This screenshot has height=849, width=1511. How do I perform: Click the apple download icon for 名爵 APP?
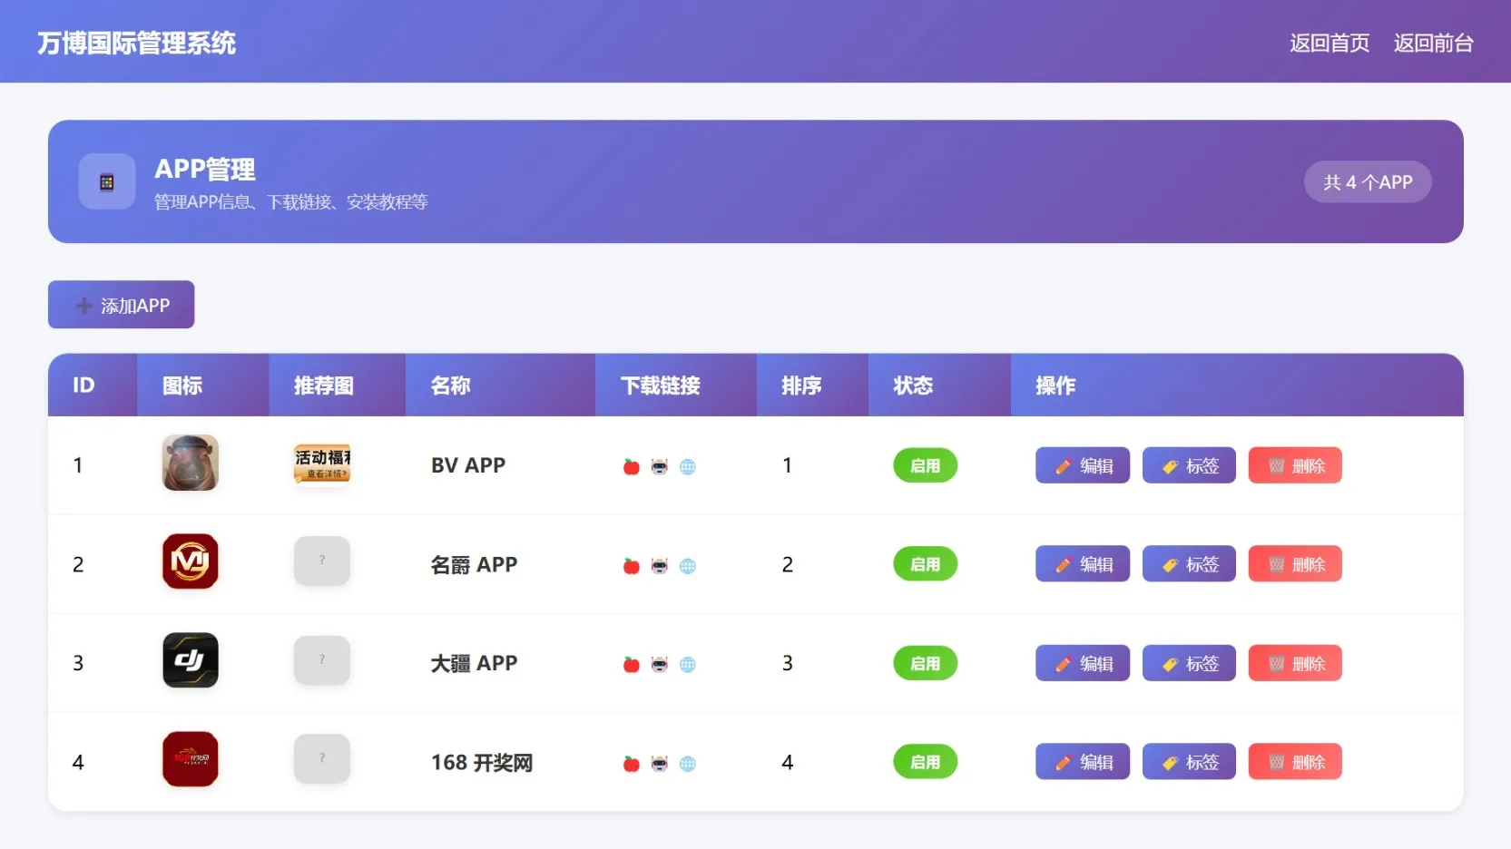tap(631, 566)
